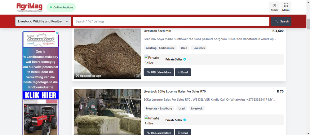Click the page vertical scrollbar thumb
The width and height of the screenshot is (310, 135).
(x=308, y=24)
